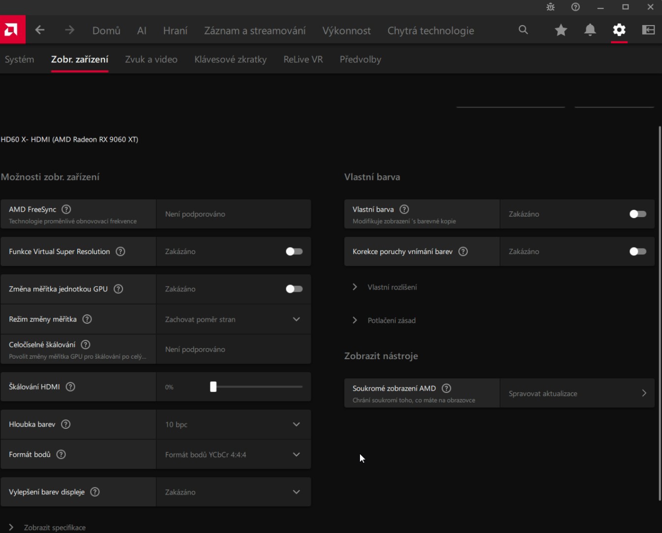This screenshot has height=533, width=662.
Task: Show help for Virtual Super Resolution
Action: point(120,252)
